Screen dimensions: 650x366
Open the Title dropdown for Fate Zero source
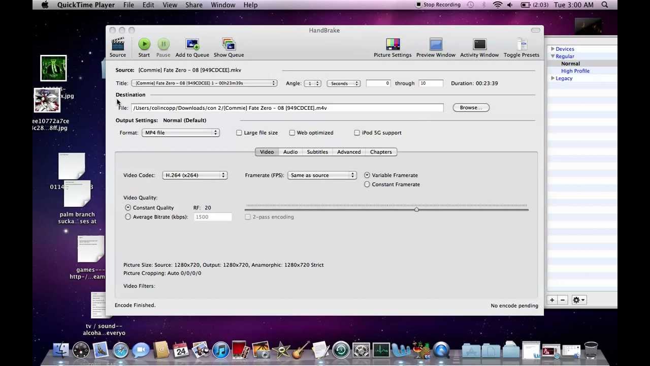coord(204,83)
